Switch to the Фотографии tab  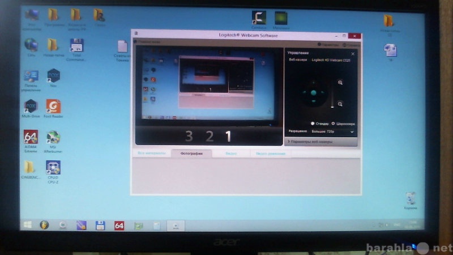[191, 154]
